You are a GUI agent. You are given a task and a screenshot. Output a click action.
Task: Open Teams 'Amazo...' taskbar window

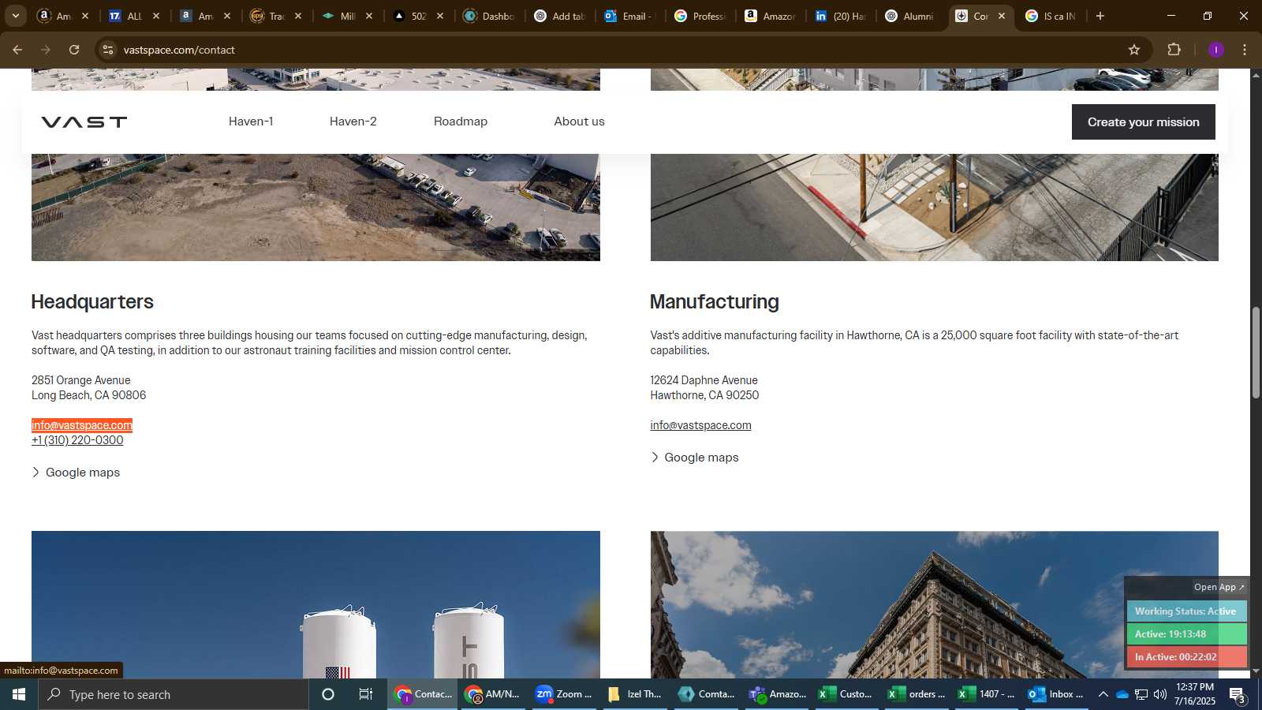(x=778, y=694)
